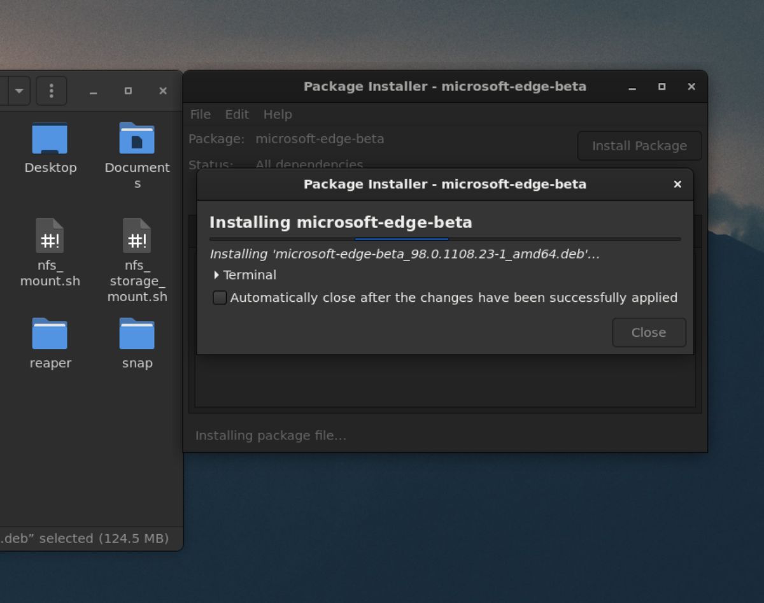This screenshot has height=603, width=764.
Task: Click the Install Package button
Action: coord(639,146)
